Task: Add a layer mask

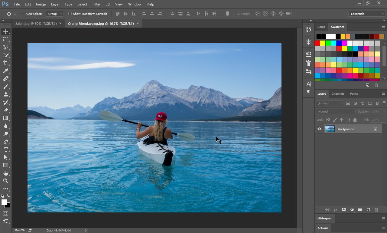Action: point(344,209)
